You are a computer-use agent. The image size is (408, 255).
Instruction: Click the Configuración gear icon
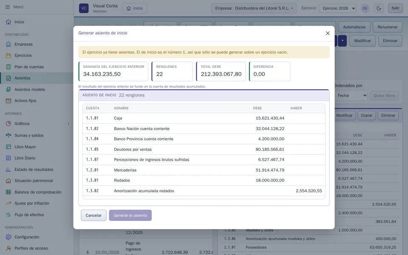(x=8, y=237)
